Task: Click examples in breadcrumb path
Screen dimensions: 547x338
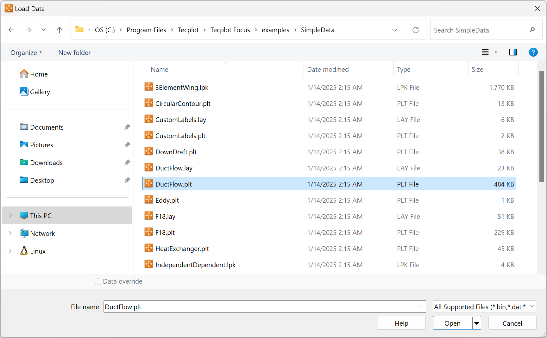Action: [275, 30]
